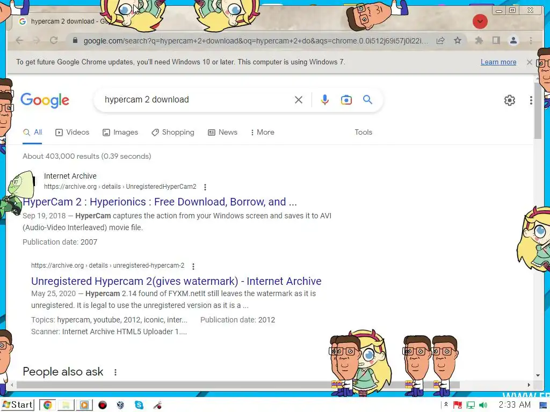Click the scroll down arrow

538,375
